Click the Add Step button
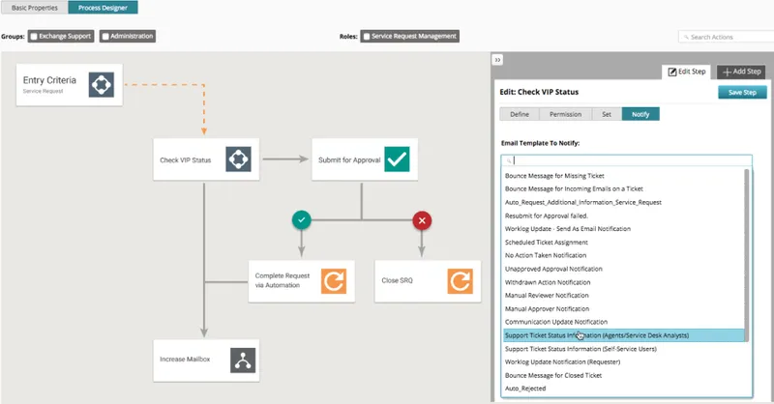774x404 pixels. point(741,72)
